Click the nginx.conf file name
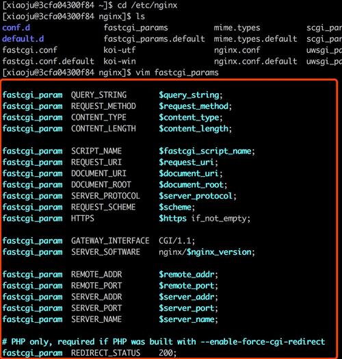 pyautogui.click(x=237, y=50)
